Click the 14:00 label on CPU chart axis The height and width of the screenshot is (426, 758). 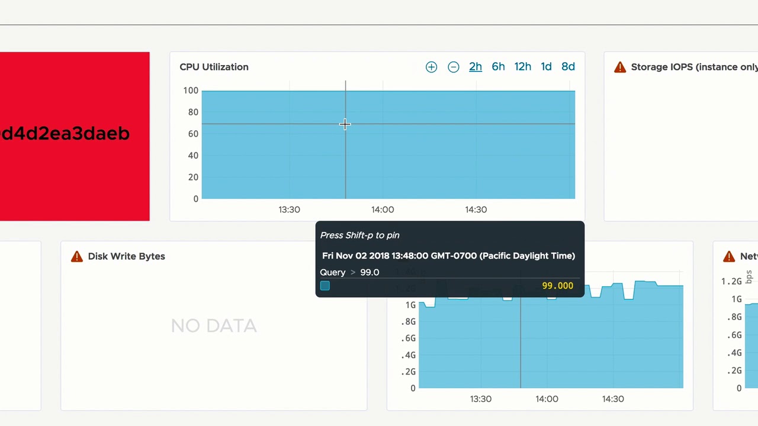click(383, 209)
